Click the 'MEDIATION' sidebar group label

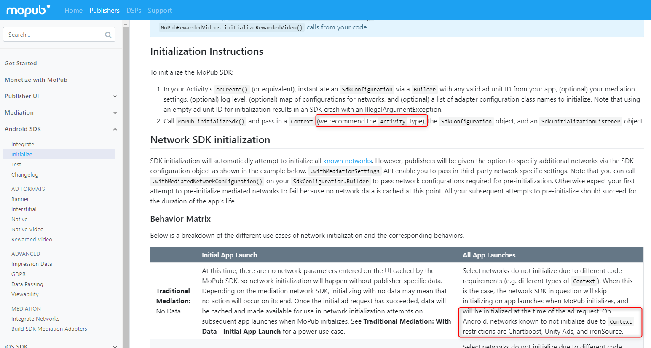26,308
